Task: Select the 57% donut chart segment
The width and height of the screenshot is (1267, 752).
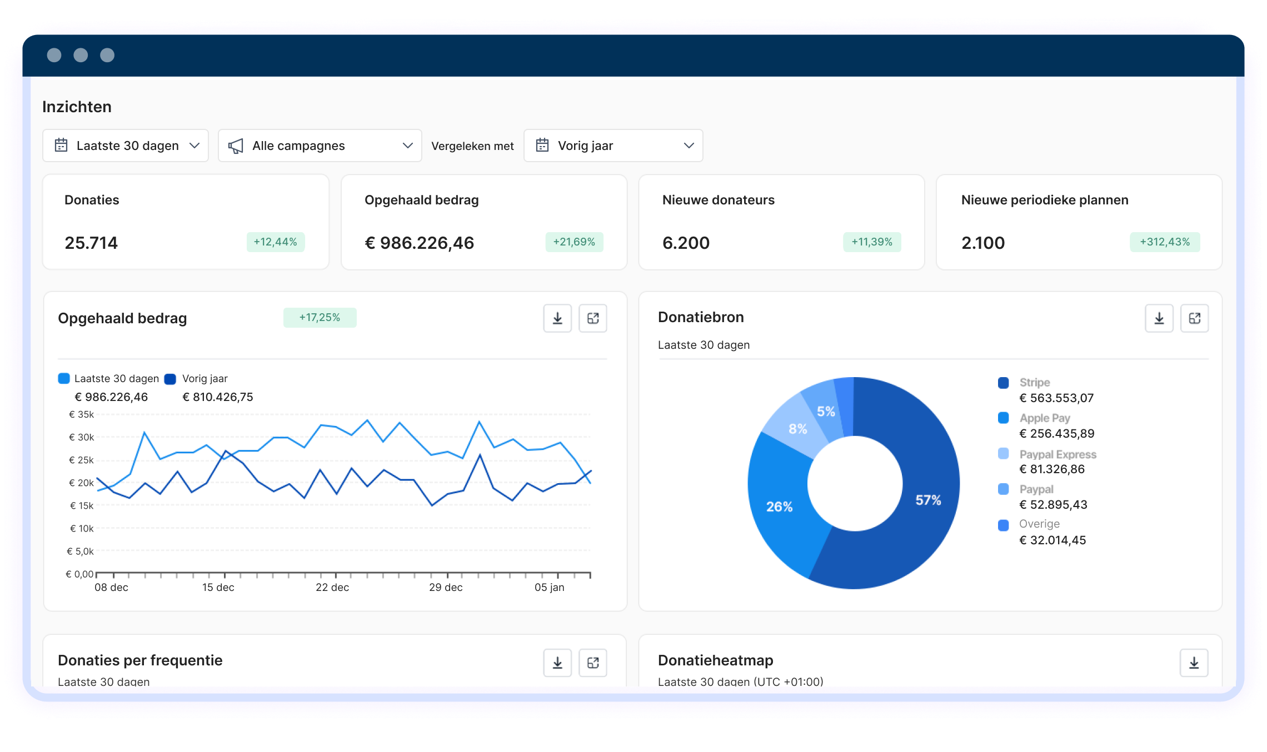Action: [928, 500]
